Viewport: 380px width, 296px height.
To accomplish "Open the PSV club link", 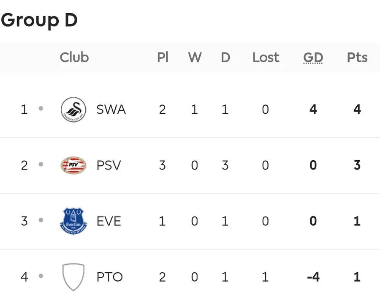I will [109, 165].
